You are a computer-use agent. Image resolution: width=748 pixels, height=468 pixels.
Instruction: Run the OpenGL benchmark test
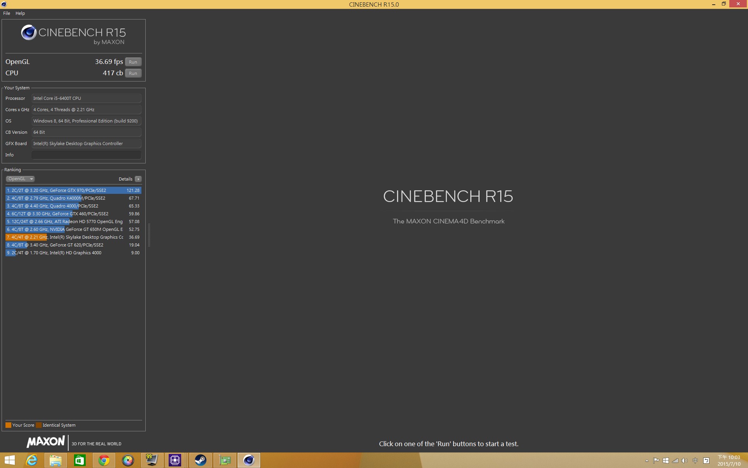click(133, 62)
